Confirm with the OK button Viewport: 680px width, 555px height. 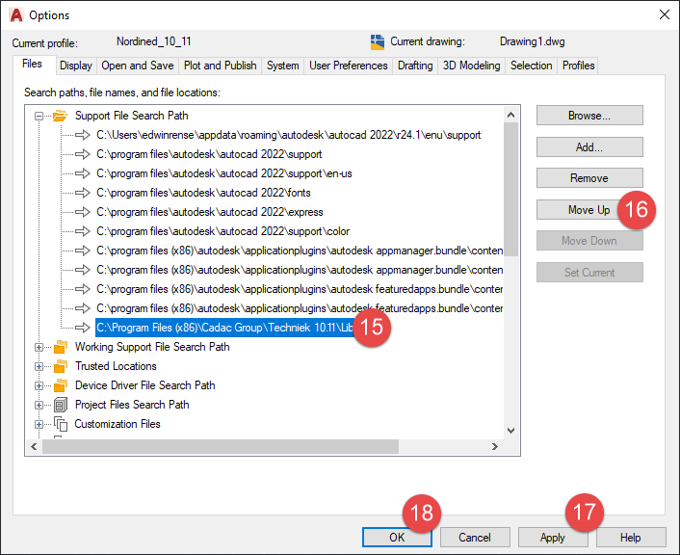coord(397,538)
